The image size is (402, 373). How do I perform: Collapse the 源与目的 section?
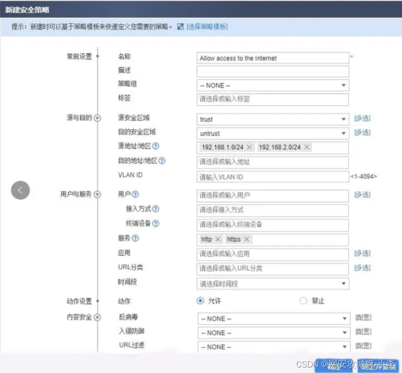97,117
